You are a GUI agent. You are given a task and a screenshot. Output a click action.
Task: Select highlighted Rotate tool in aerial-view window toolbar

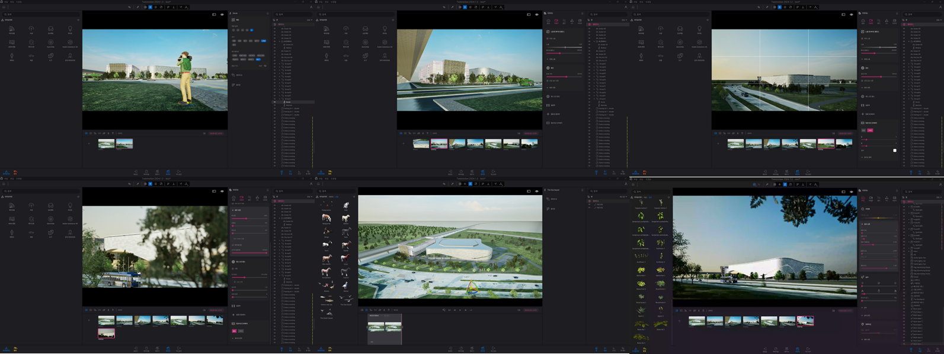pos(471,184)
